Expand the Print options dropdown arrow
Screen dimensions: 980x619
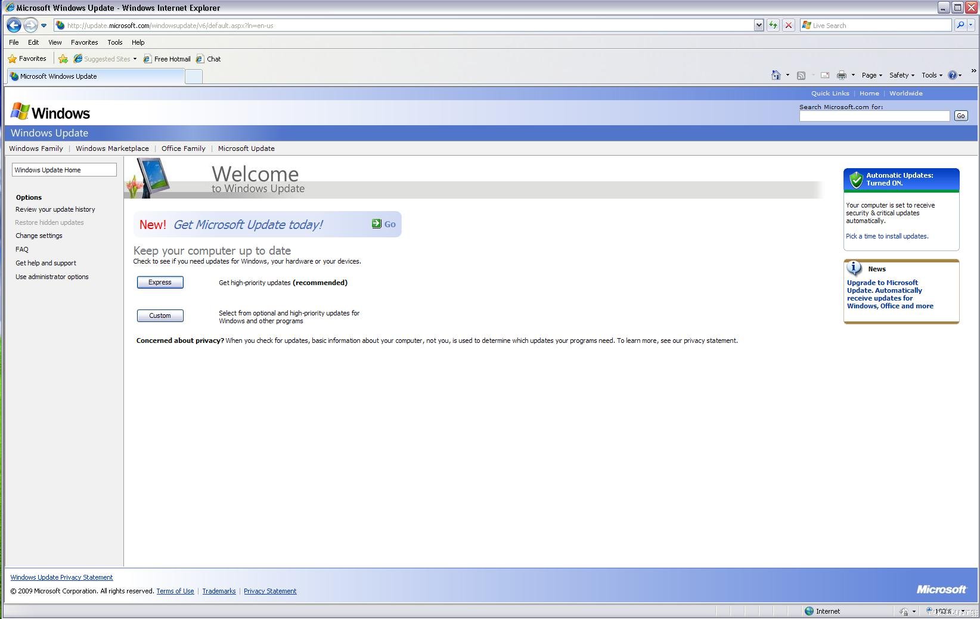point(853,75)
